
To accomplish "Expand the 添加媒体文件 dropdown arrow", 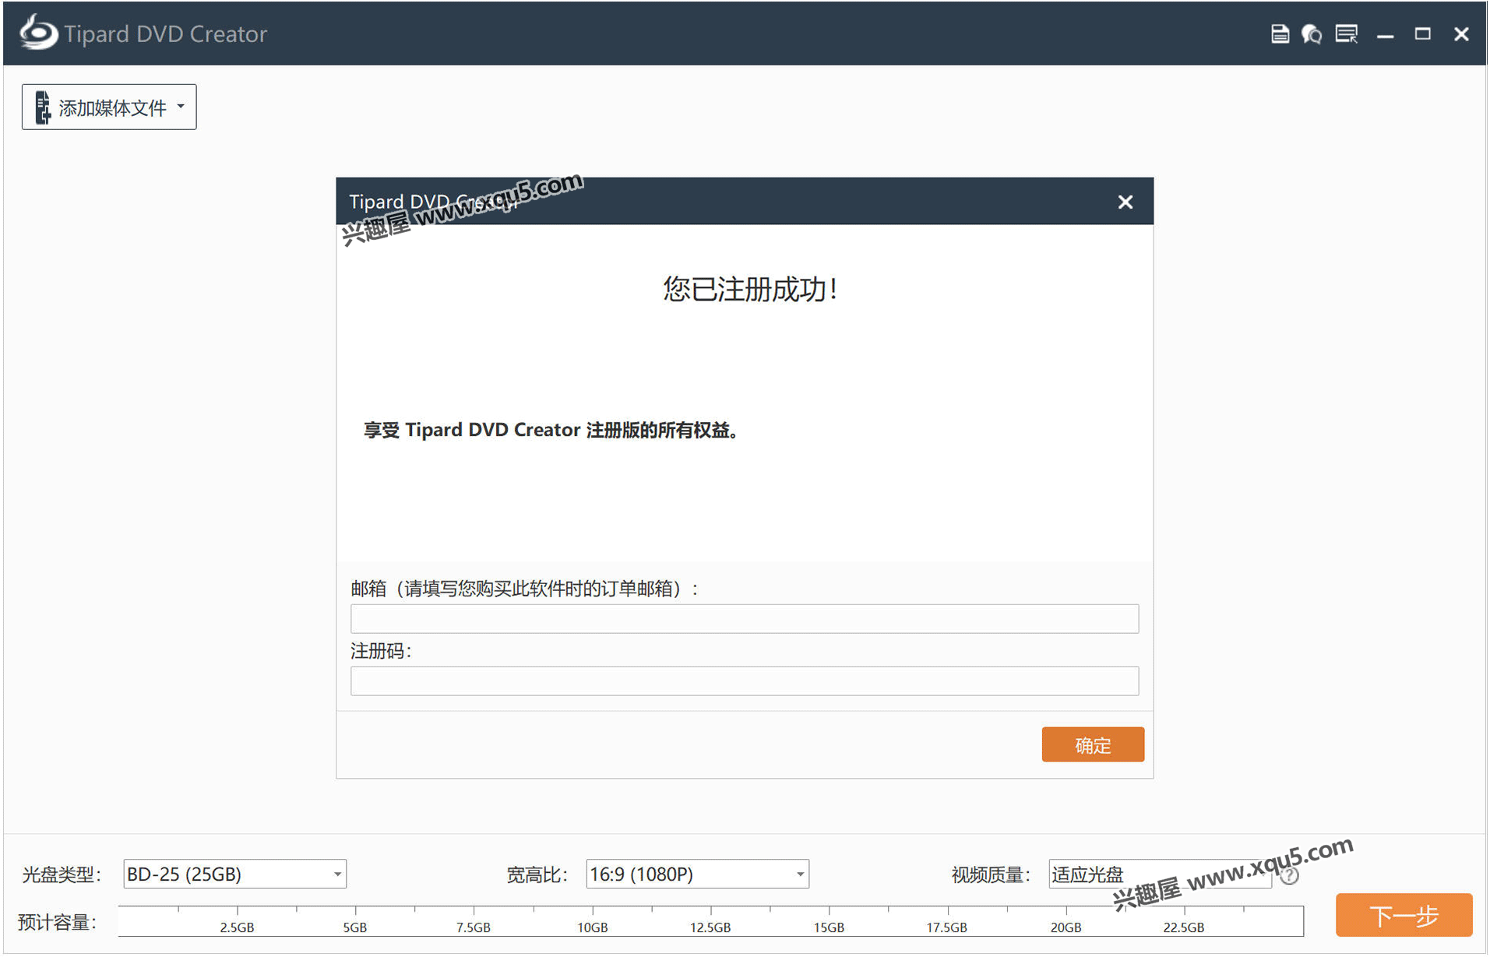I will pyautogui.click(x=181, y=107).
